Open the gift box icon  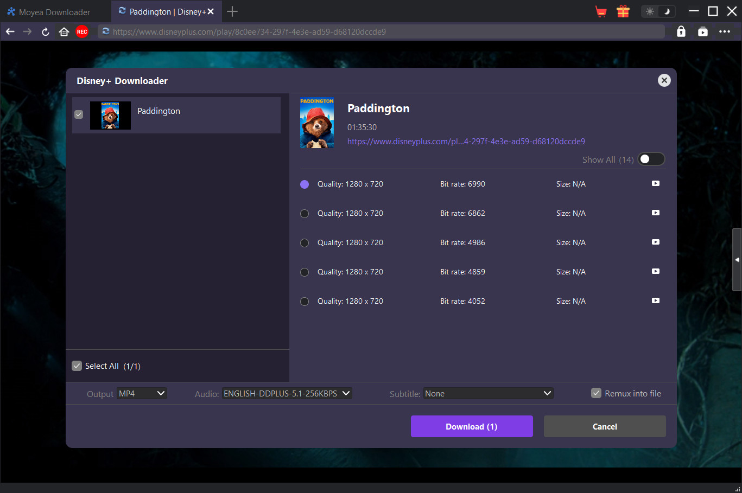tap(623, 11)
